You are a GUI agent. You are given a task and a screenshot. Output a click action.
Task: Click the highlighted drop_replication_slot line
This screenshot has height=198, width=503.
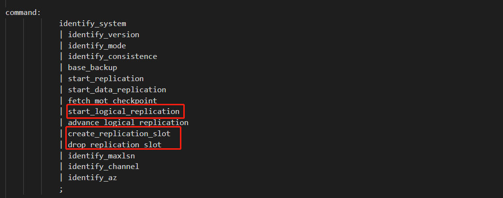coord(115,144)
